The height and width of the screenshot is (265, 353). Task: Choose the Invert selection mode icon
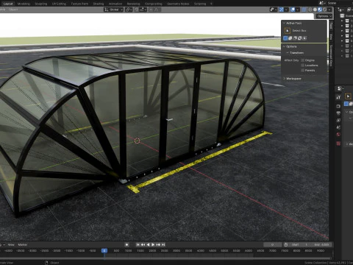(x=300, y=38)
